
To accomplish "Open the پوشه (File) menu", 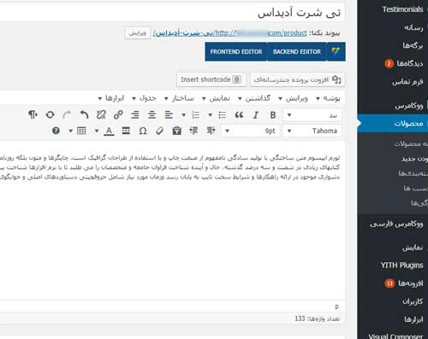I will point(328,98).
